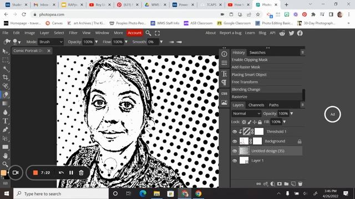Expand the Opacity 100% arrow in options bar
Viewport: 355px width, 199px height.
click(x=96, y=42)
